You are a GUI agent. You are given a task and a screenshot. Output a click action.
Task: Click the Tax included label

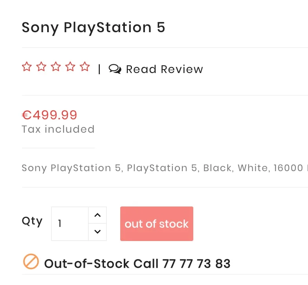point(58,129)
